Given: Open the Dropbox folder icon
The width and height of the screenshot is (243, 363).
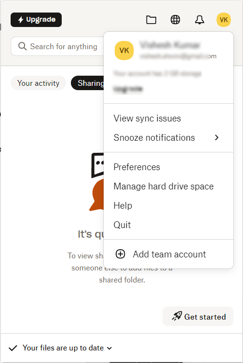Looking at the screenshot, I should [151, 20].
